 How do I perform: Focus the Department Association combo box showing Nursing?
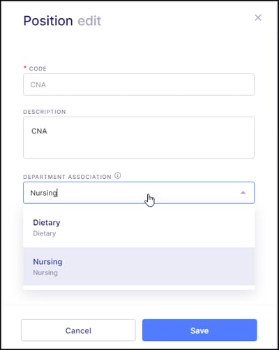coord(139,193)
